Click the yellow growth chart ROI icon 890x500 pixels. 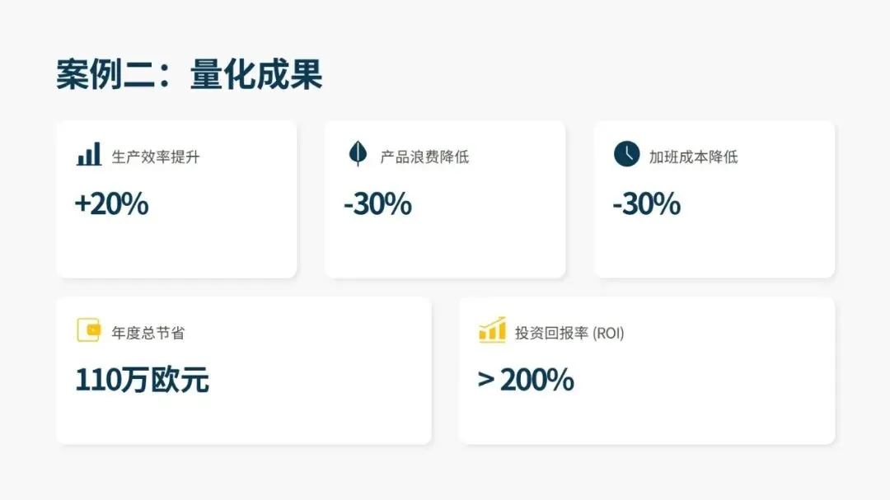pos(492,329)
